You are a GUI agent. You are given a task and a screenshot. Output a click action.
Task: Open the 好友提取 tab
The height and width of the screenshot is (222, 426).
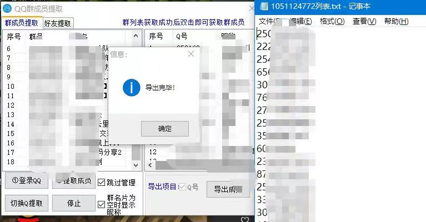(x=57, y=23)
